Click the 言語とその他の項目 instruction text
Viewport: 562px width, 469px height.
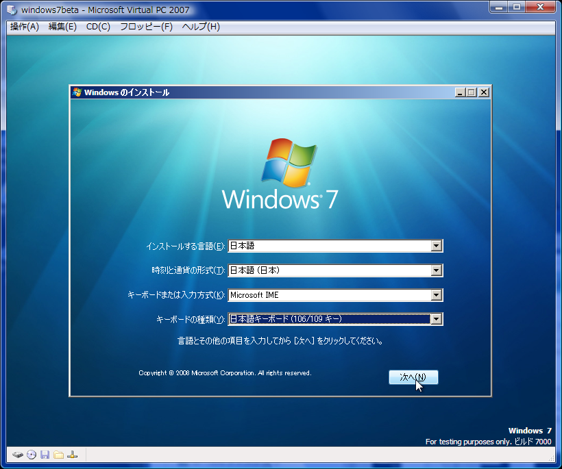coord(280,341)
